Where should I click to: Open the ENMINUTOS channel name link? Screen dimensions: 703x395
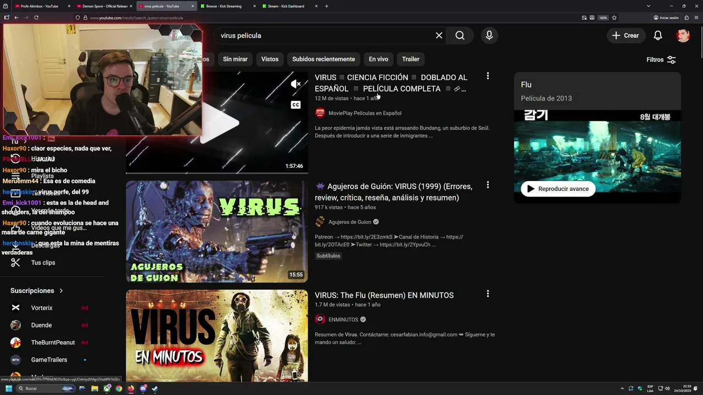pyautogui.click(x=343, y=319)
